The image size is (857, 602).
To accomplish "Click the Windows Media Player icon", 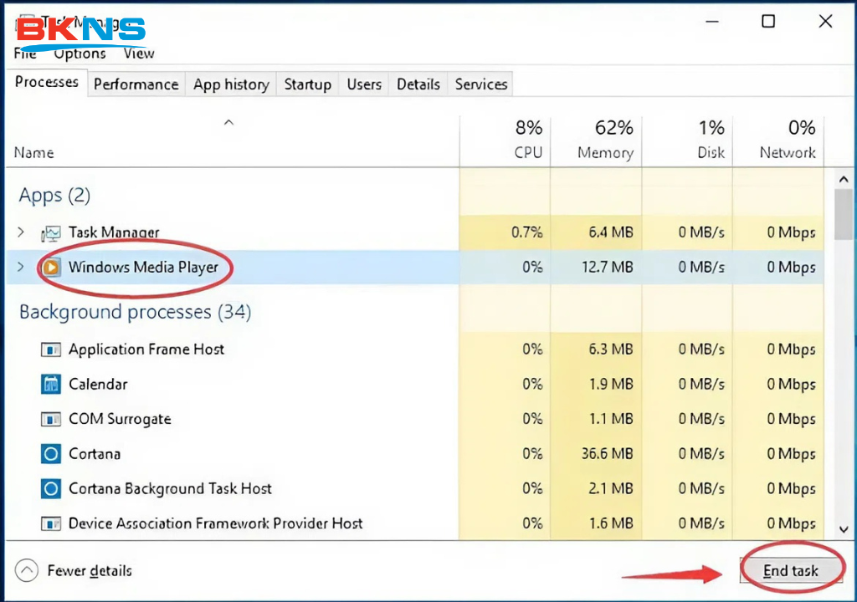I will coord(51,268).
